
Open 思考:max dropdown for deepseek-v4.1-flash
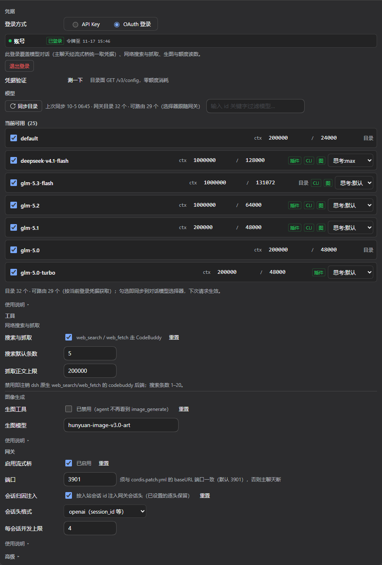[351, 161]
